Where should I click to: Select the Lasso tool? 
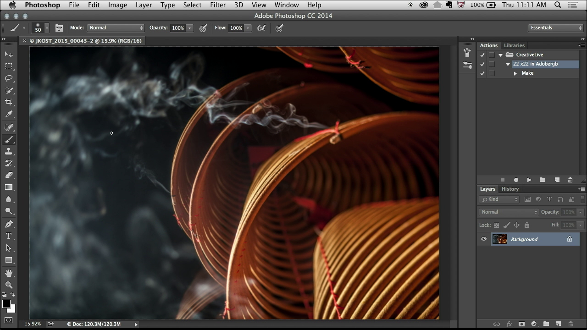[x=9, y=78]
